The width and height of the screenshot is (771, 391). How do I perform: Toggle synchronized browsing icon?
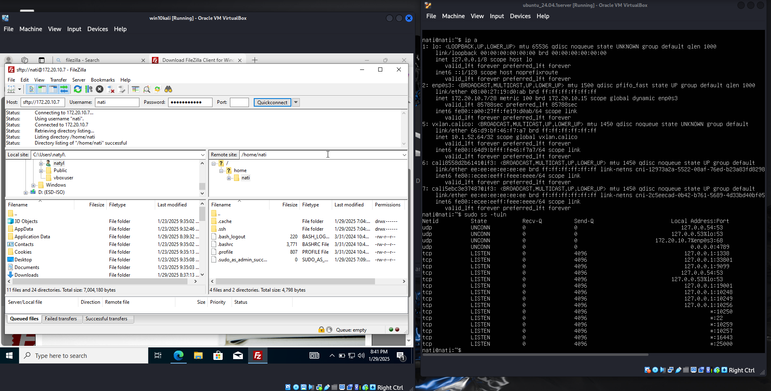[x=158, y=89]
